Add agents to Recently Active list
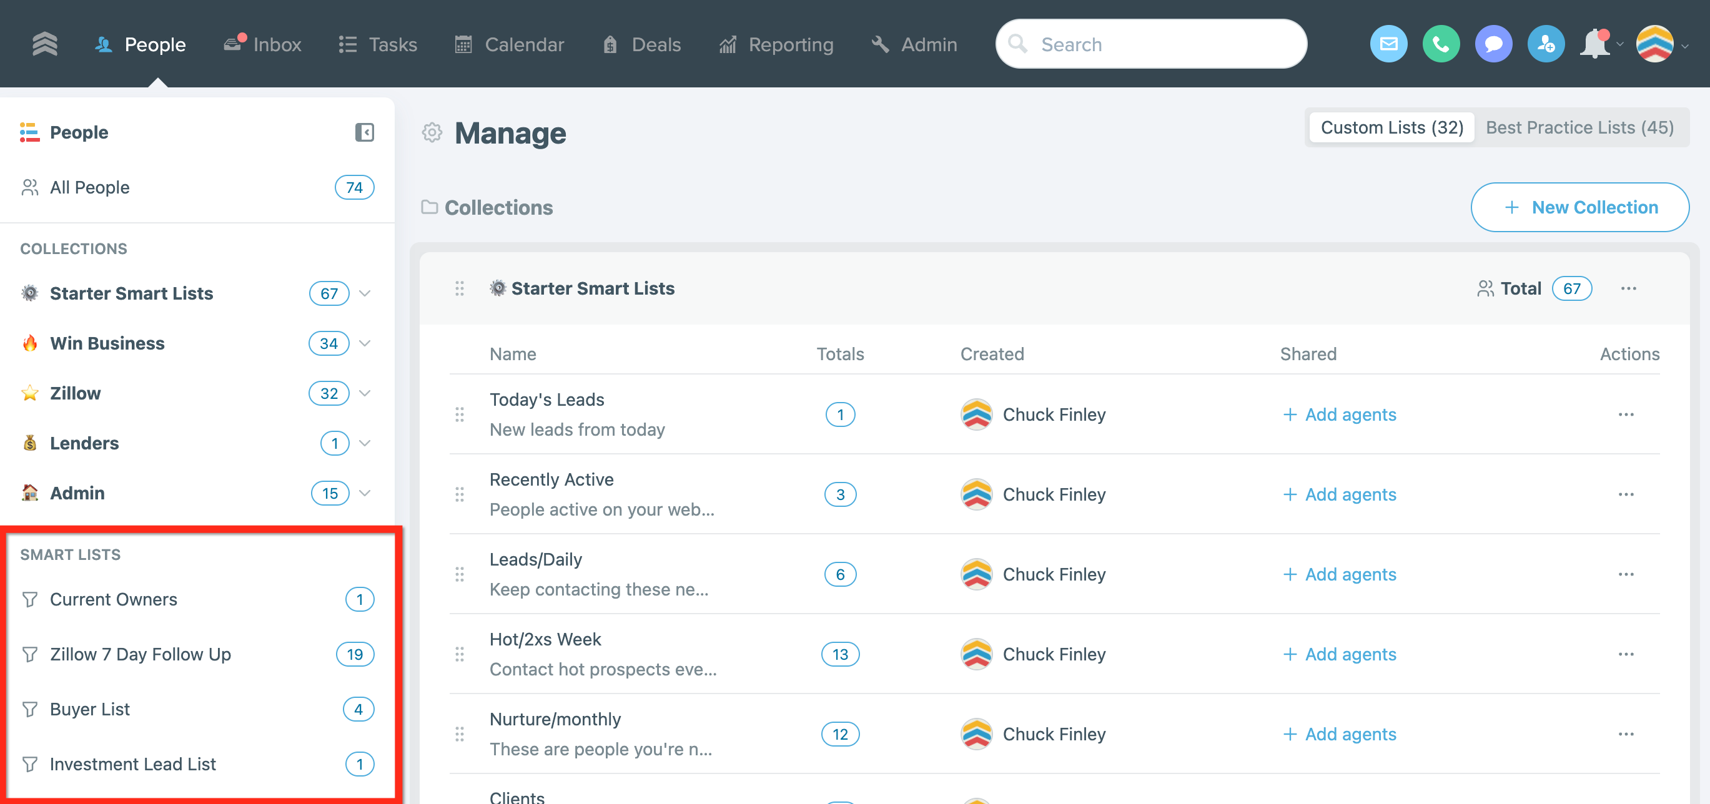 1340,494
